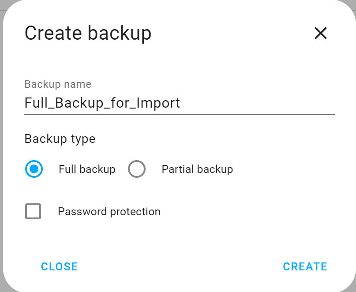Click the empty circle beside Partial backup
356x292 pixels.
point(137,169)
